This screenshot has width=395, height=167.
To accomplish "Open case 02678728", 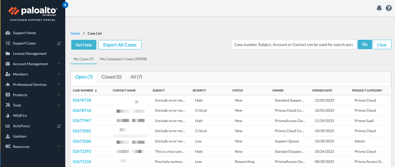I will (82, 100).
